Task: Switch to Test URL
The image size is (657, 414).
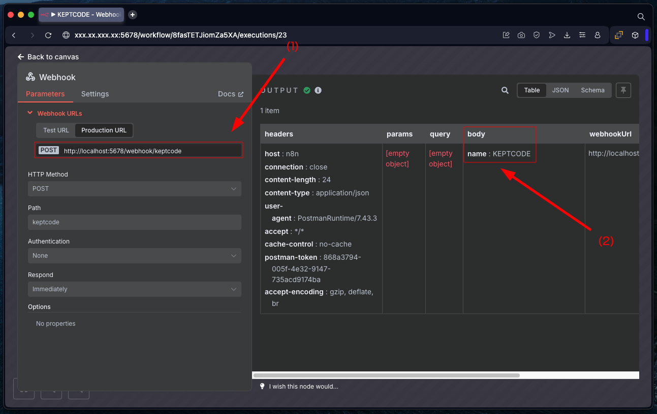Action: click(x=56, y=130)
